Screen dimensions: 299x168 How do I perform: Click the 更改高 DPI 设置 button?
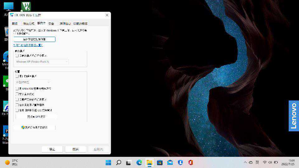tap(36, 116)
